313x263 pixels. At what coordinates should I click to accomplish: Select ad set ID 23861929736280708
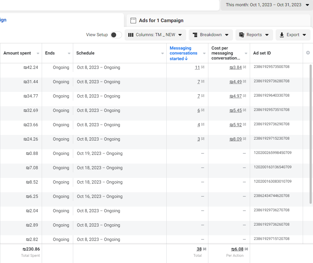pos(272,81)
